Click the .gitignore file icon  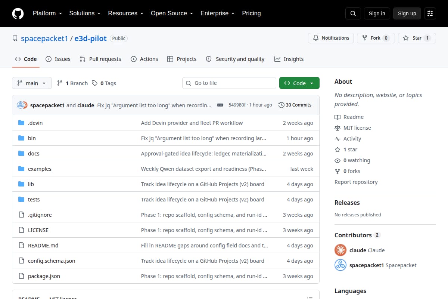coord(21,215)
